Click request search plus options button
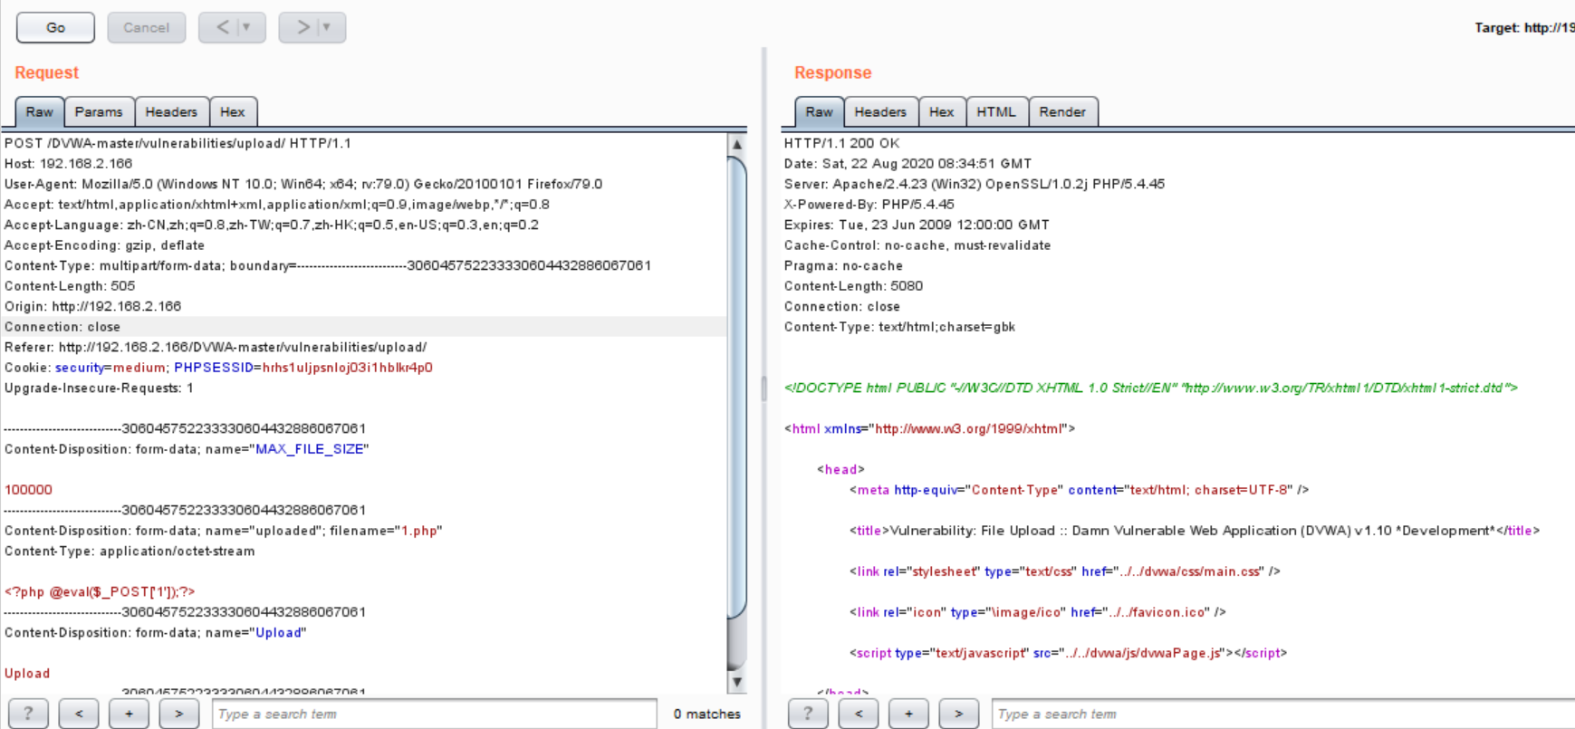This screenshot has width=1575, height=729. click(129, 714)
